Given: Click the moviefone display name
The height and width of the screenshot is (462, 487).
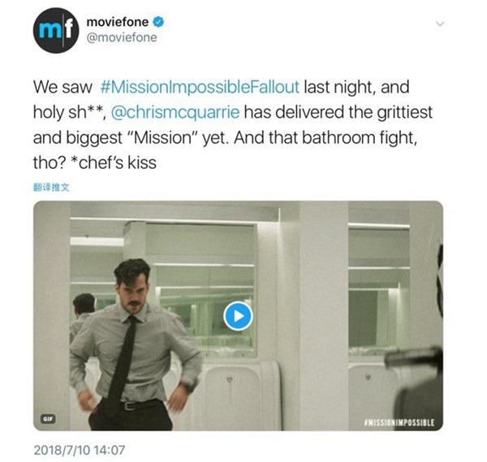Looking at the screenshot, I should (x=118, y=22).
